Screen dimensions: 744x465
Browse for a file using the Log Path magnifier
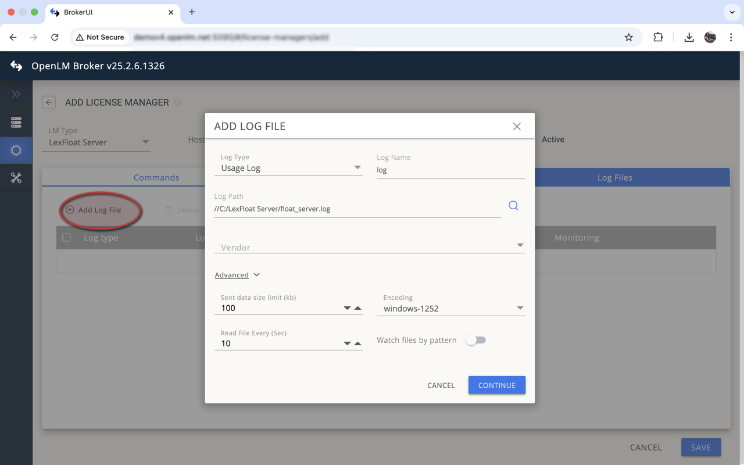pyautogui.click(x=513, y=205)
